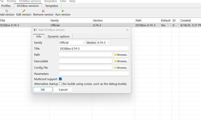
Task: Open the Profiles menu in menu bar
Action: (11, 1)
